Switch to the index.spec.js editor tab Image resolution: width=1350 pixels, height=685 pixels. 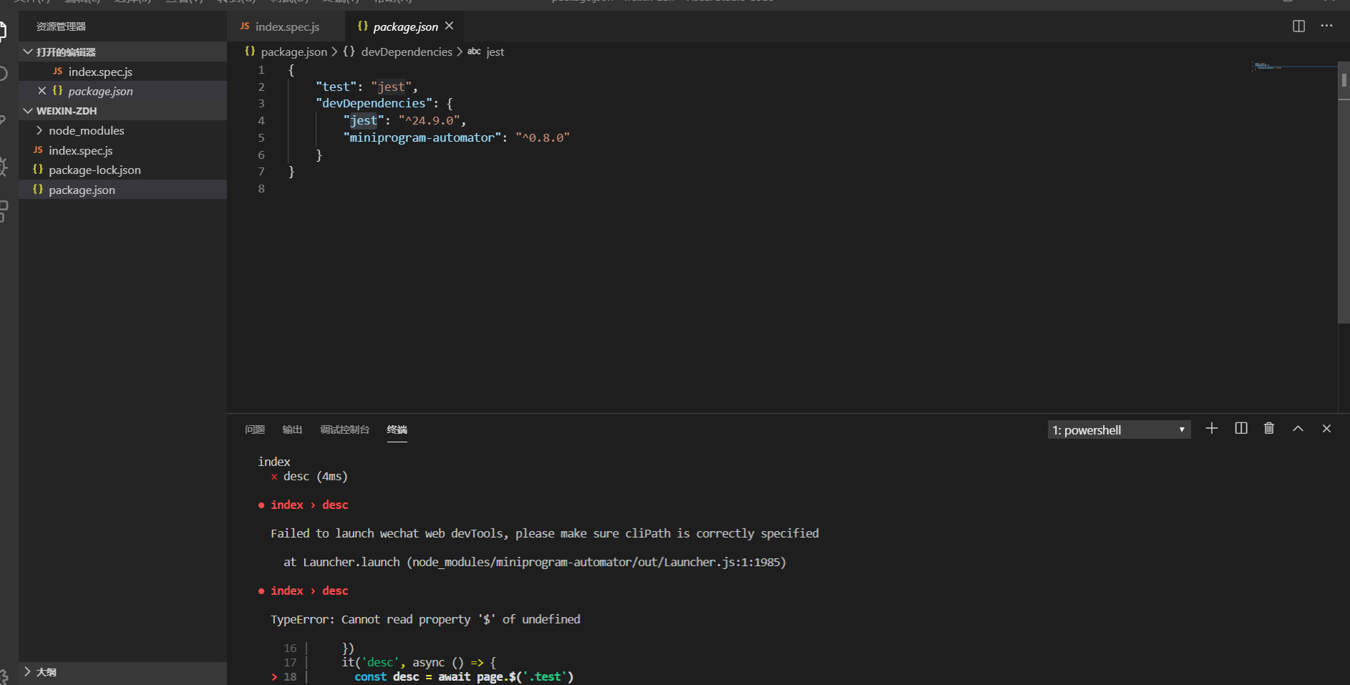[286, 26]
